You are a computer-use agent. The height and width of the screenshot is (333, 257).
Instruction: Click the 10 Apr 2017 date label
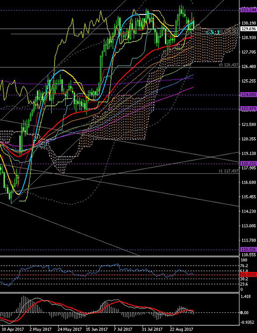tap(11, 329)
